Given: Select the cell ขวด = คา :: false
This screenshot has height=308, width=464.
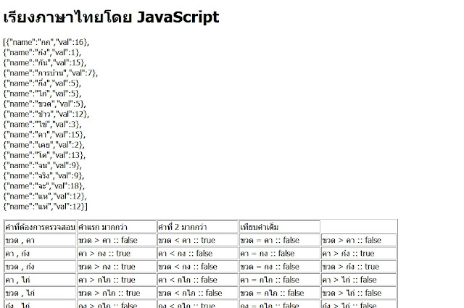Looking at the screenshot, I should point(280,240).
